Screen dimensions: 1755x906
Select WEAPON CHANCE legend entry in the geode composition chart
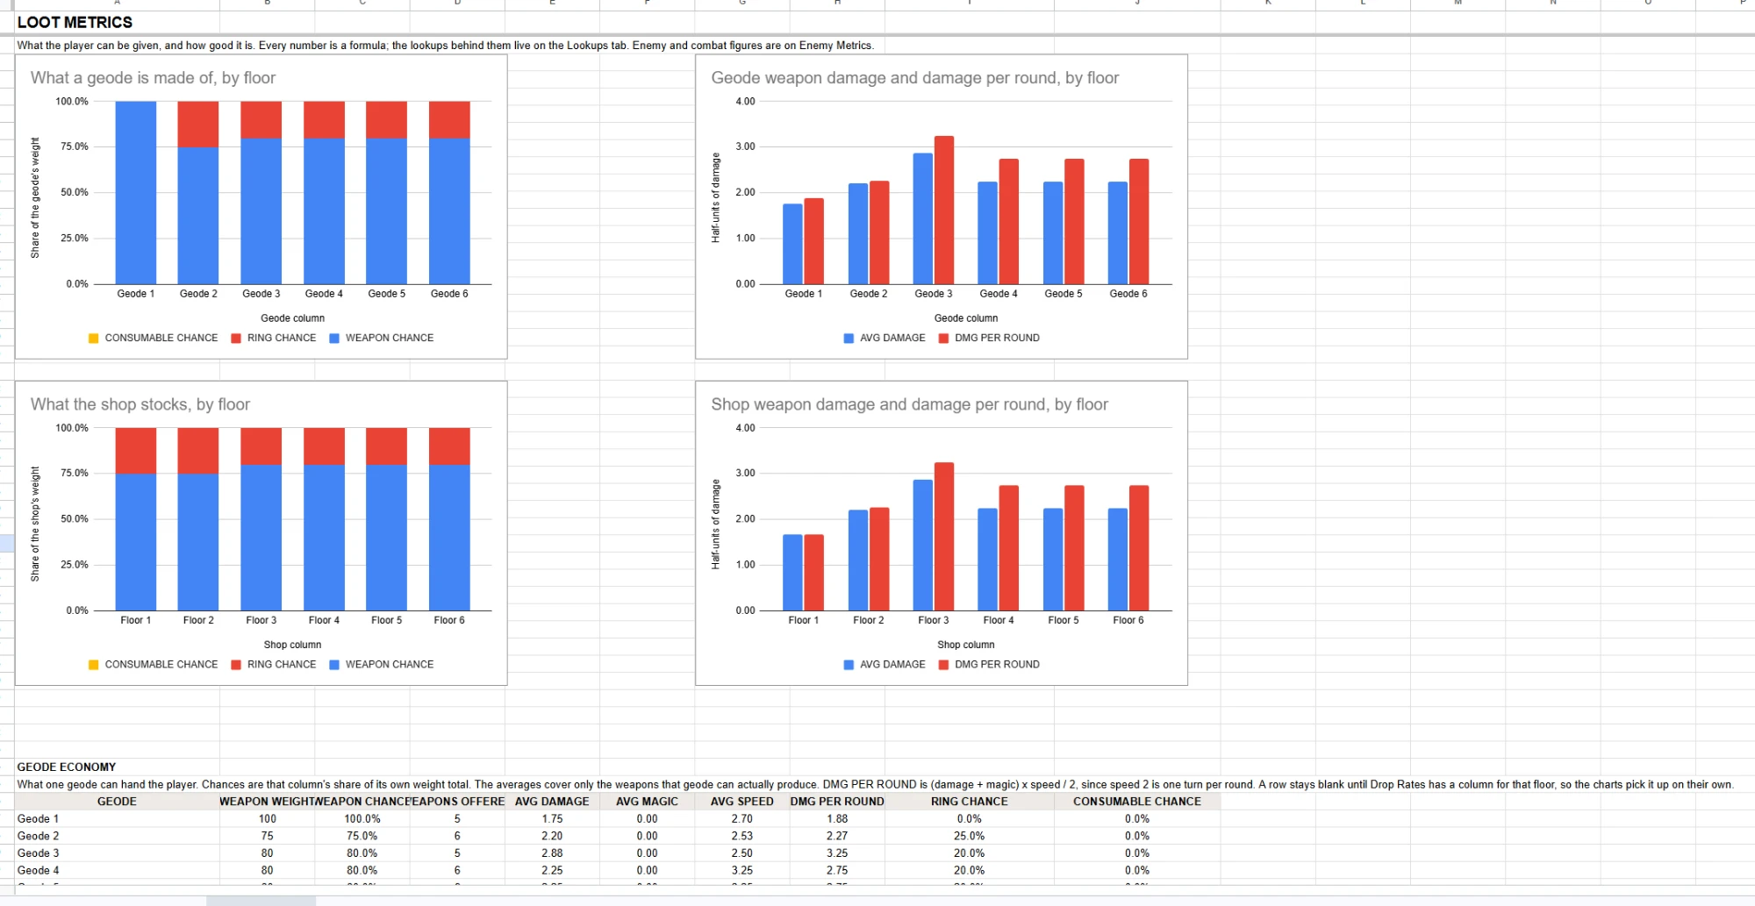pyautogui.click(x=382, y=339)
